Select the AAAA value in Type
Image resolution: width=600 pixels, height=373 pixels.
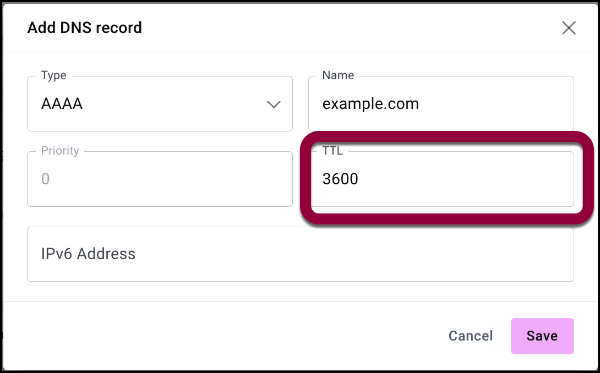click(x=62, y=104)
